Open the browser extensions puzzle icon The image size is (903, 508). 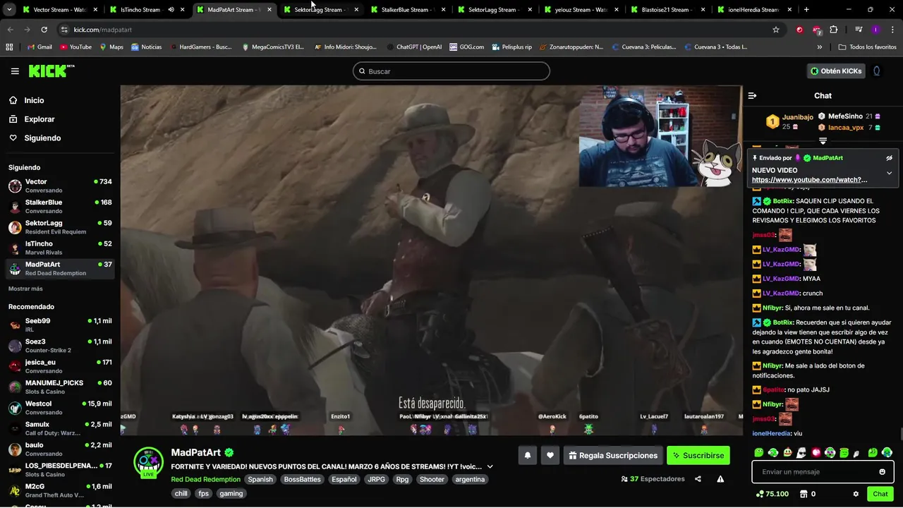(833, 30)
